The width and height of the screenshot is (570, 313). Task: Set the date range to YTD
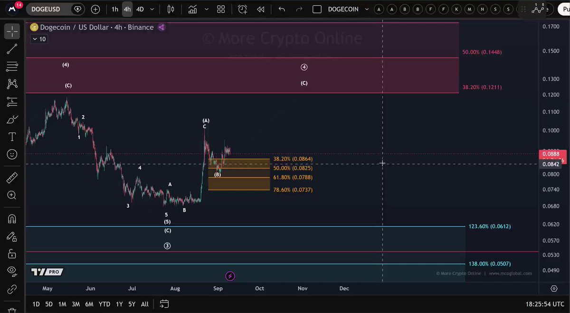pos(104,304)
